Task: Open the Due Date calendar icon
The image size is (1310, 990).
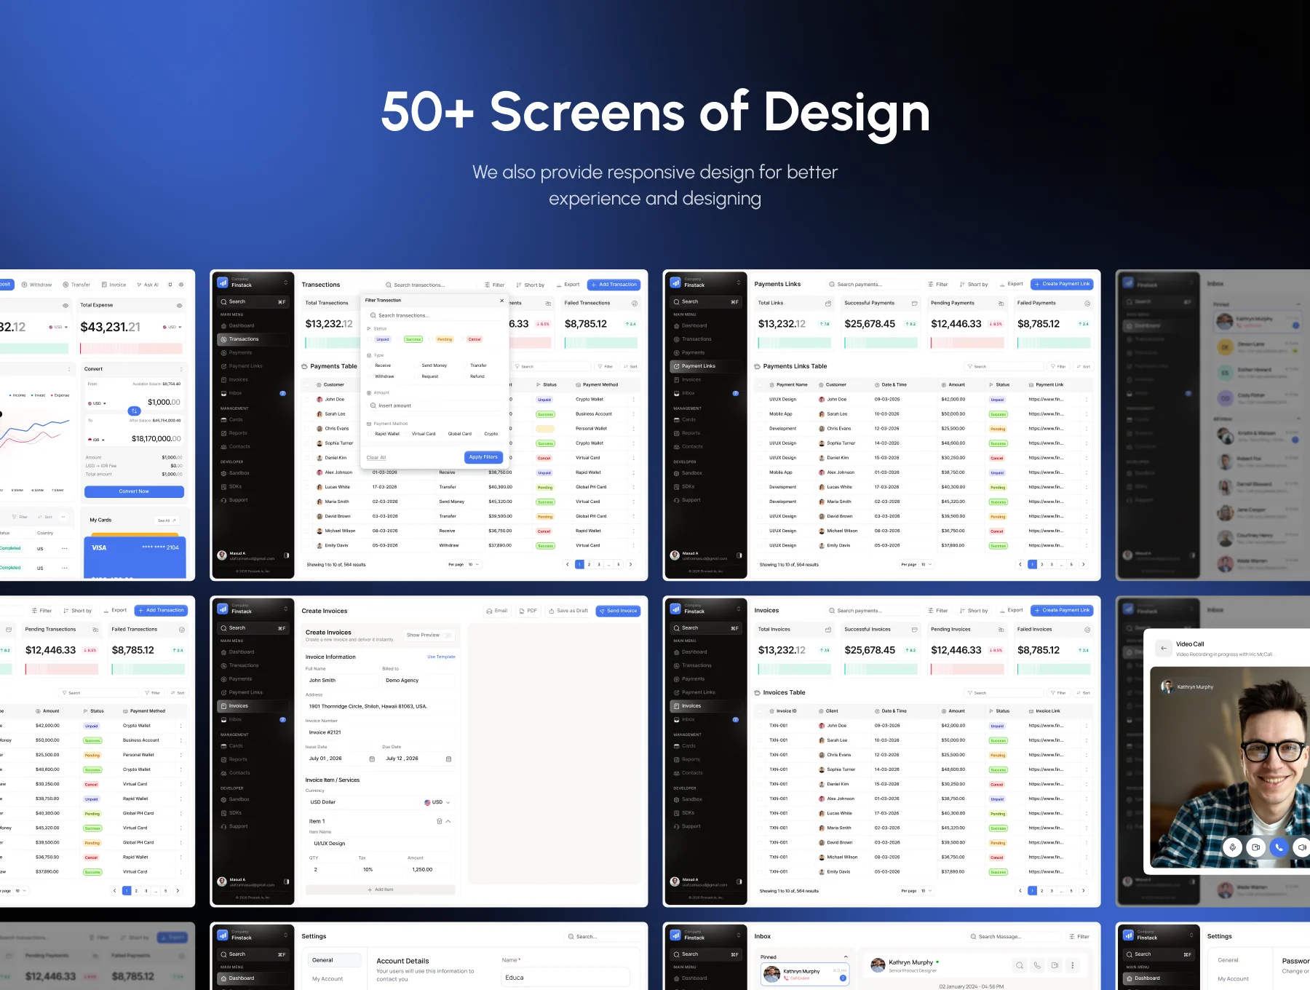Action: click(448, 759)
